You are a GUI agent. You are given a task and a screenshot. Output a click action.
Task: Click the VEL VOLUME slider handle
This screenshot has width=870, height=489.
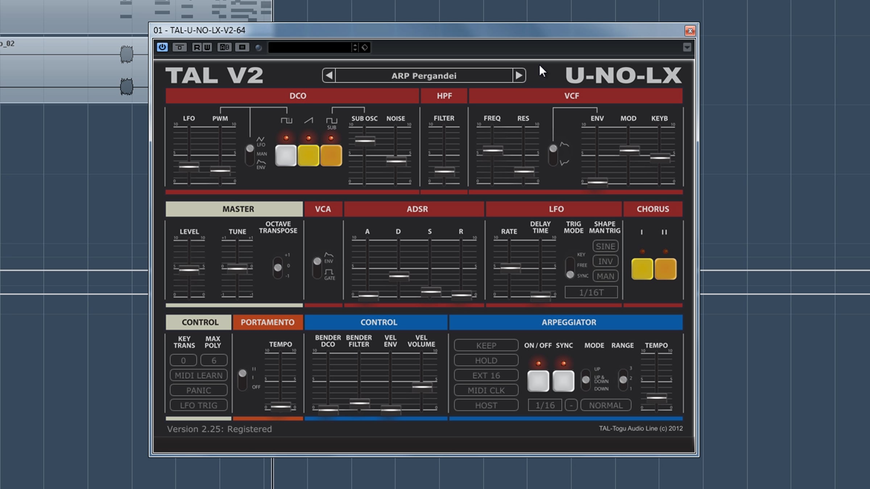tap(422, 386)
